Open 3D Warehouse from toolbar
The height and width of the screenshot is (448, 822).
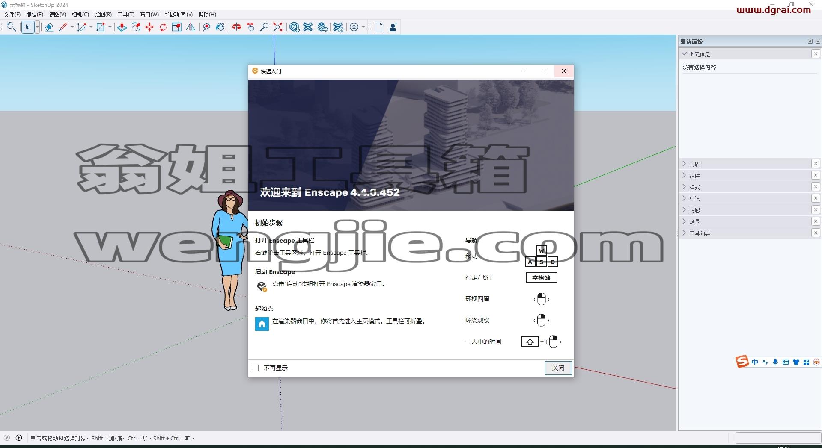294,27
